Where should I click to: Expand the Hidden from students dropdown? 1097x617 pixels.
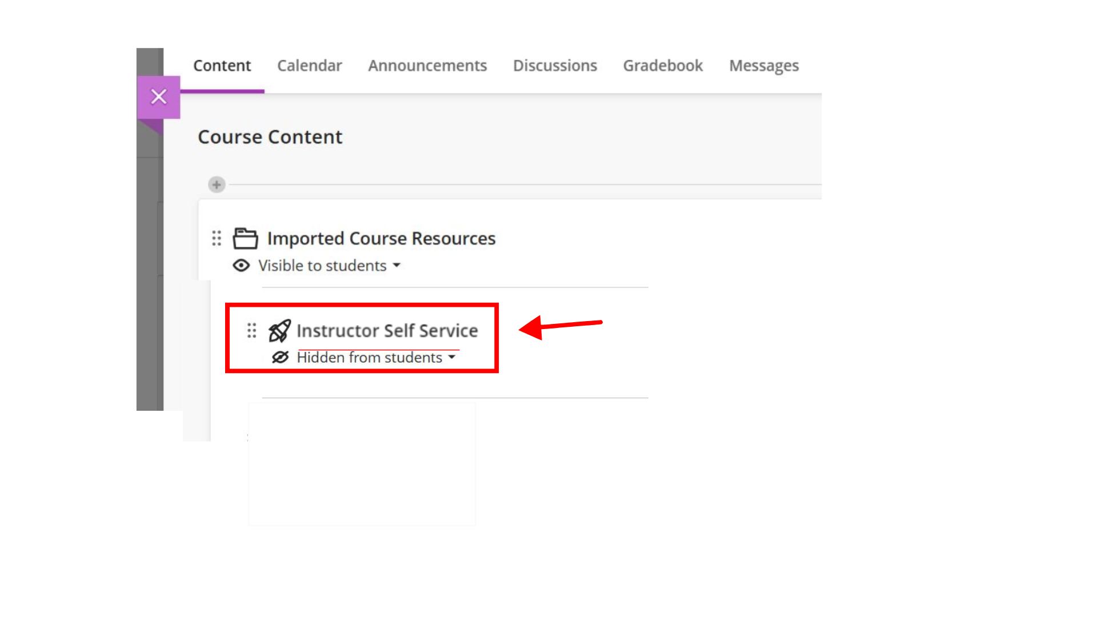point(376,358)
